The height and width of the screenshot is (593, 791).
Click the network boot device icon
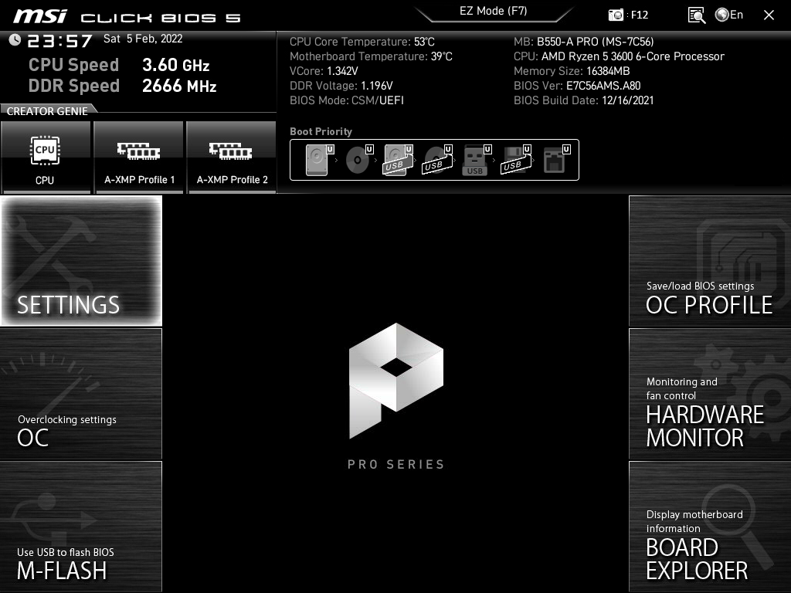click(555, 161)
